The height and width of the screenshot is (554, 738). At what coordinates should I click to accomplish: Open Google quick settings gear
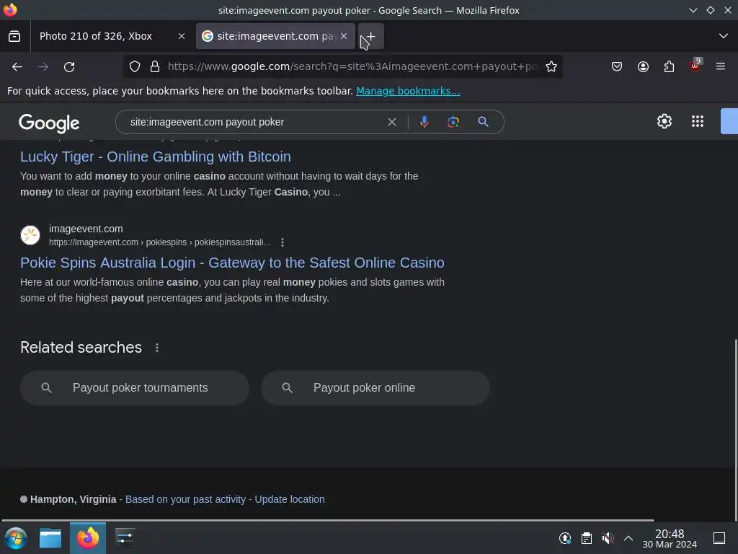click(x=664, y=121)
